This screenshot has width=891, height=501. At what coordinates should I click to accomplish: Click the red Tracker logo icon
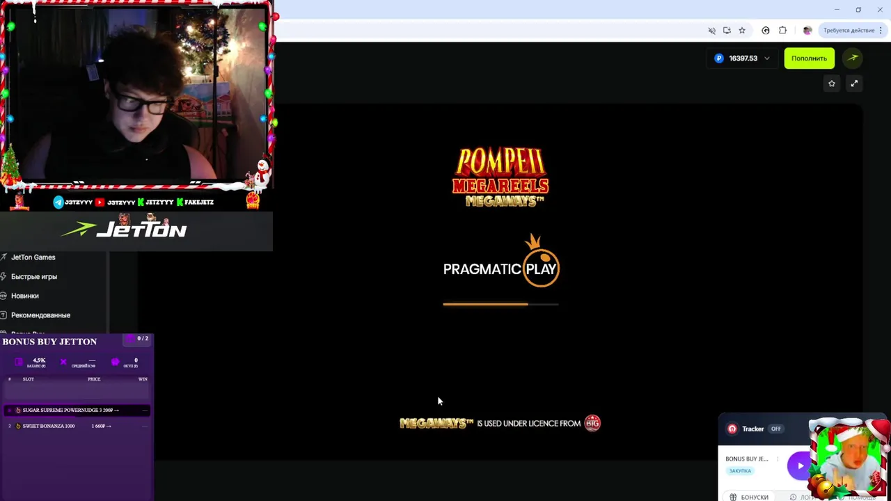pyautogui.click(x=732, y=429)
